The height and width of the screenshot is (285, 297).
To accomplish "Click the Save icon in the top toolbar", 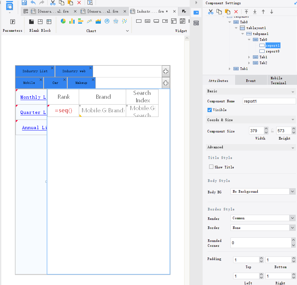I will [24, 3].
